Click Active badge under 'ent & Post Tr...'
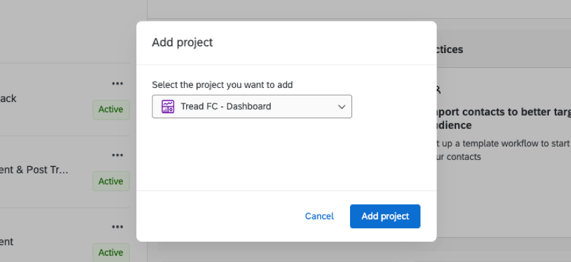Viewport: 571px width, 262px height. [x=111, y=181]
